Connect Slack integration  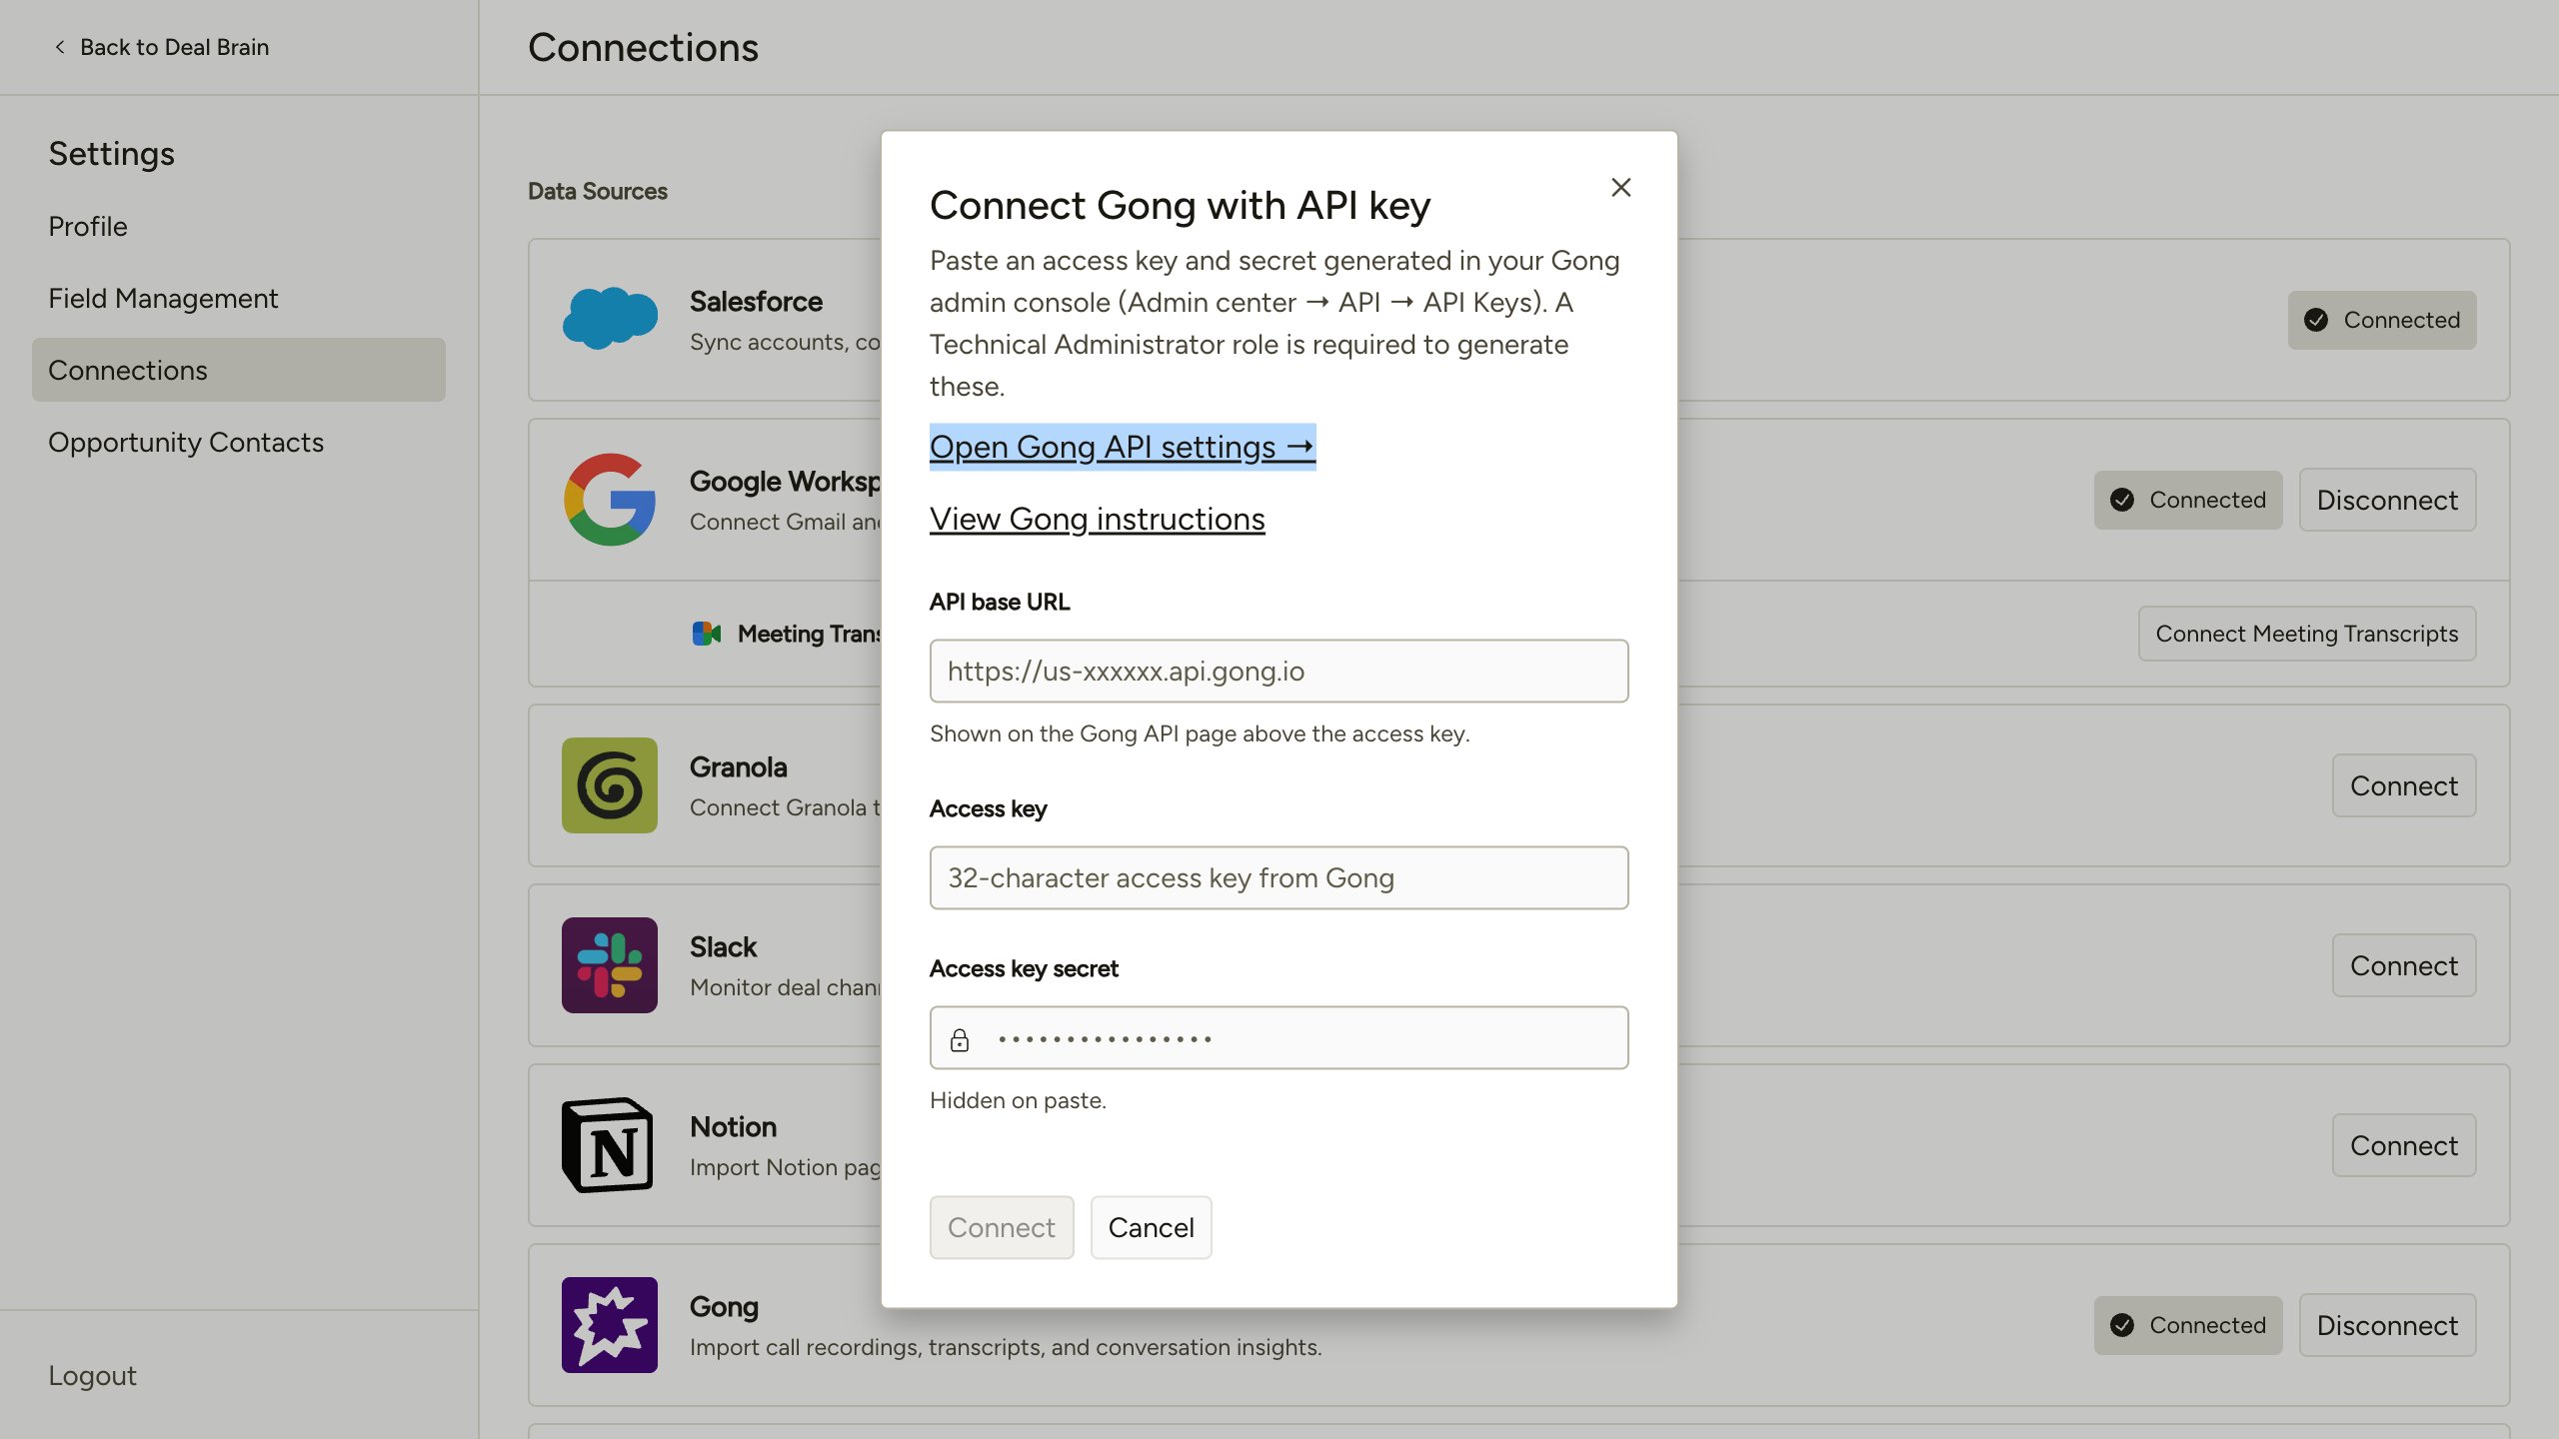click(2404, 965)
